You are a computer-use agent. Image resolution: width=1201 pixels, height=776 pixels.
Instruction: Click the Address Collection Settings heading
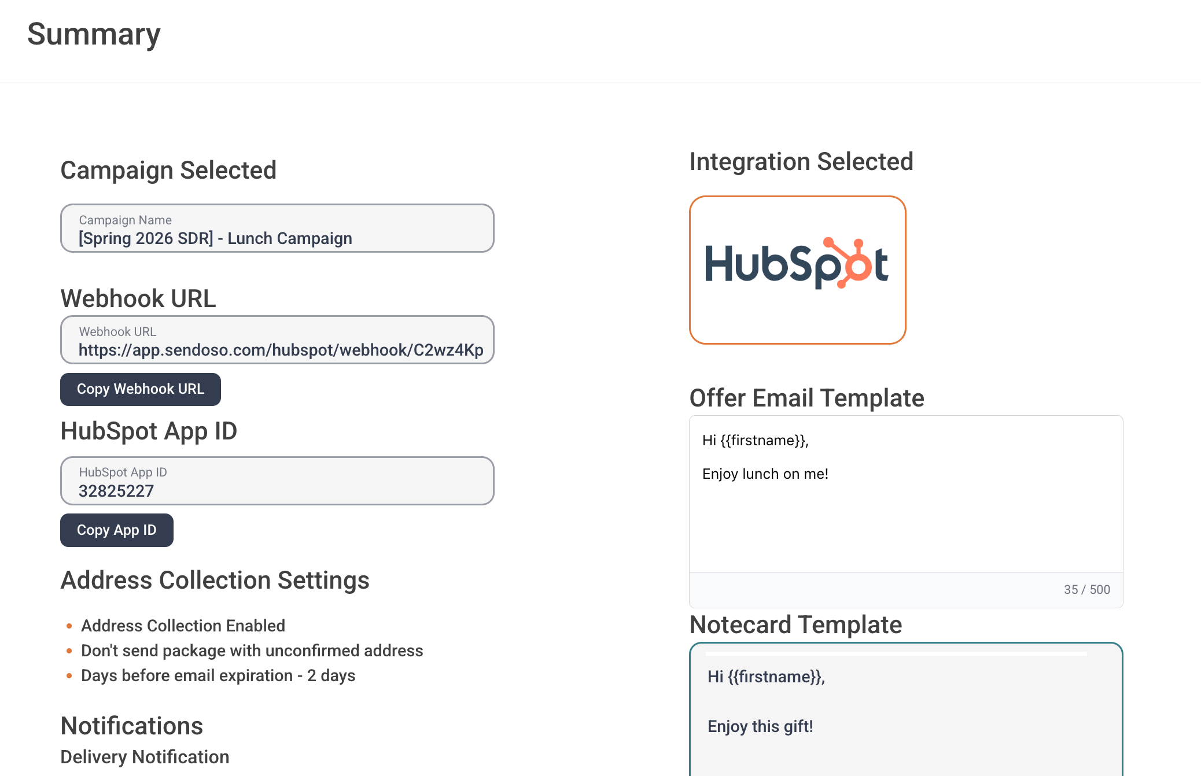coord(215,581)
